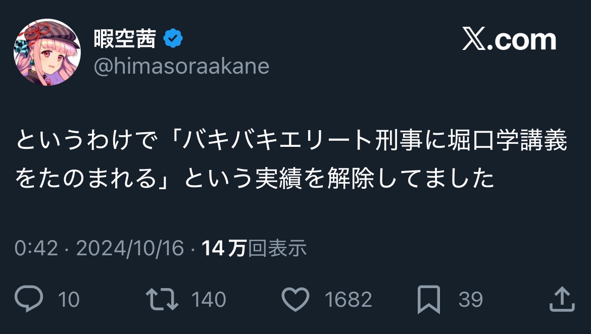This screenshot has height=334, width=591.
Task: Click the 回表示 views label
Action: 277,248
